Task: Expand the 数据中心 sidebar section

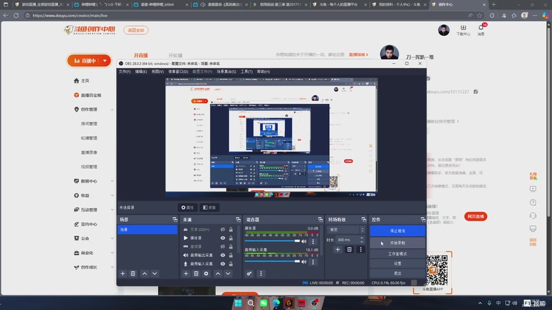Action: (112, 181)
